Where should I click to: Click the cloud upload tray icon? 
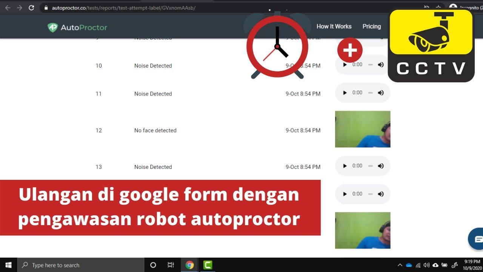coord(435,265)
